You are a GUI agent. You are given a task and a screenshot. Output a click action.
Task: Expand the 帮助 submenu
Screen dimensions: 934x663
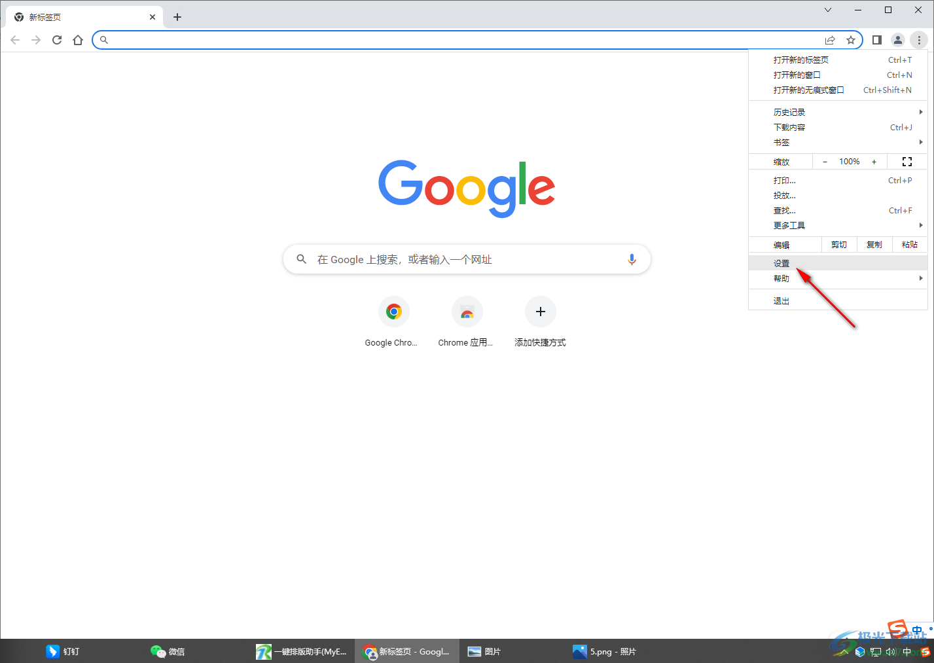click(x=838, y=278)
